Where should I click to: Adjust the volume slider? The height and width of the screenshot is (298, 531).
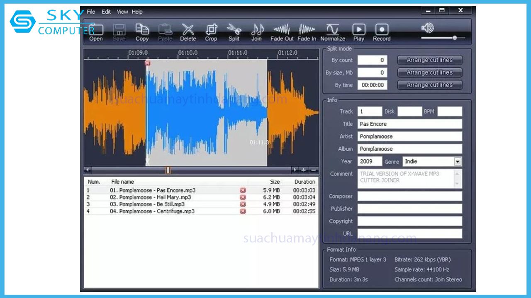point(455,38)
